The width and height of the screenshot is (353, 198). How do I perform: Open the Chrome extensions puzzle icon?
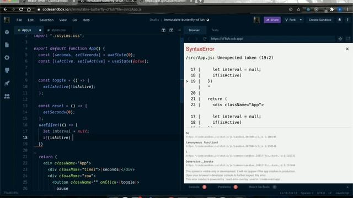(x=332, y=9)
